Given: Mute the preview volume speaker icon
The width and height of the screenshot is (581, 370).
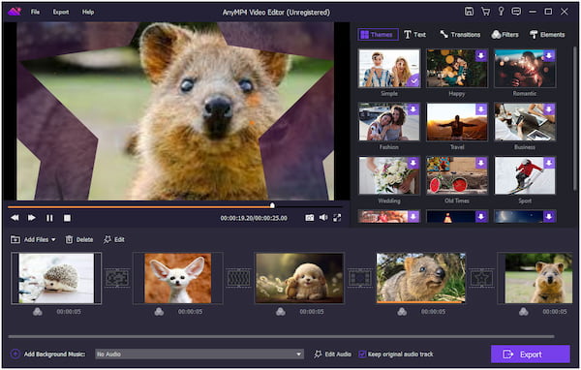Looking at the screenshot, I should tap(323, 218).
